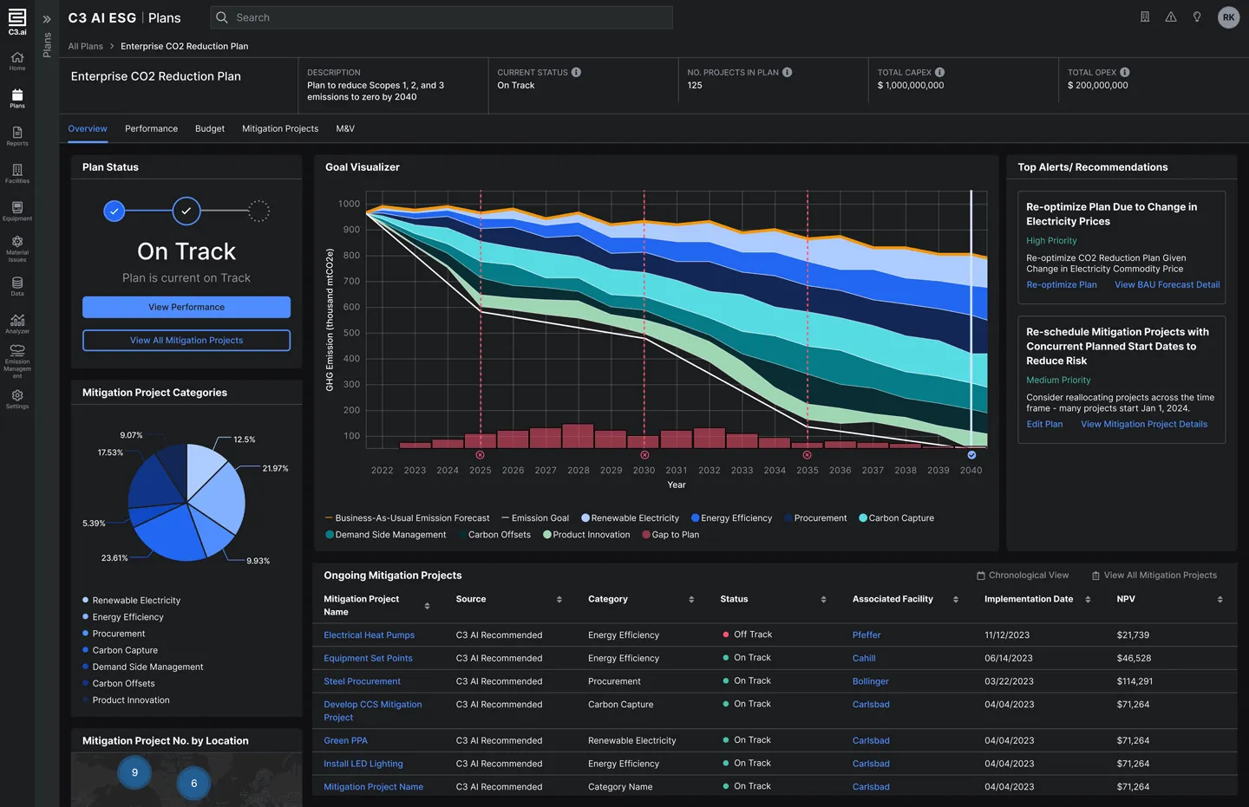Open the building icon in top bar
Screen dimensions: 1249x807
pyautogui.click(x=1145, y=16)
